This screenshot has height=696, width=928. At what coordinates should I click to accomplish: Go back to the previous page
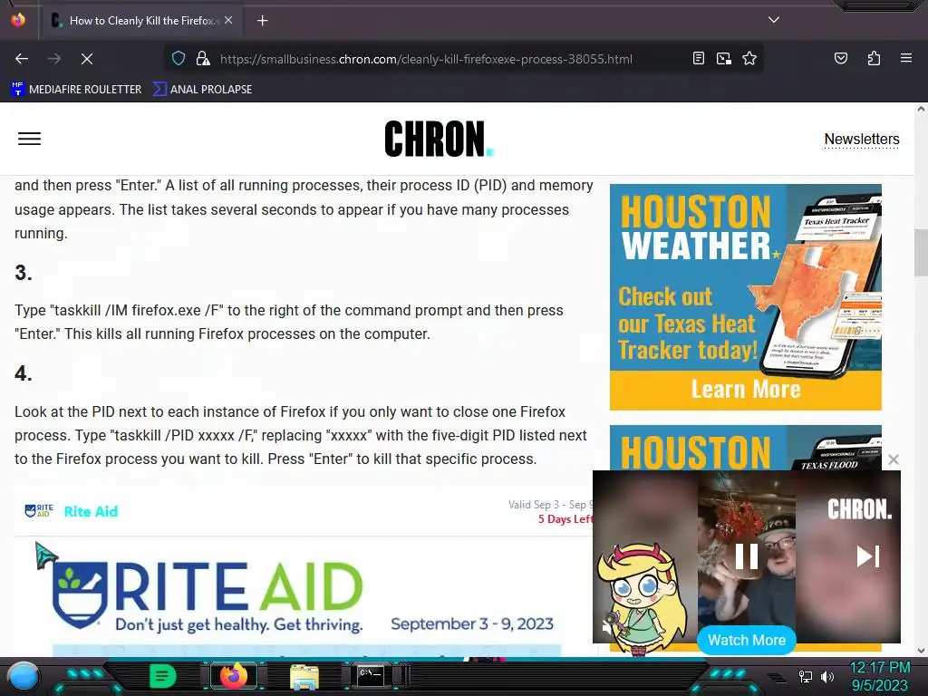22,59
